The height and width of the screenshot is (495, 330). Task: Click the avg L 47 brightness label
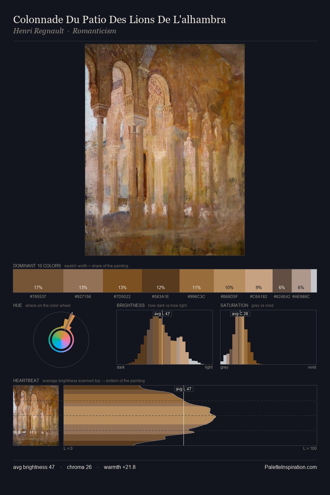coord(162,314)
